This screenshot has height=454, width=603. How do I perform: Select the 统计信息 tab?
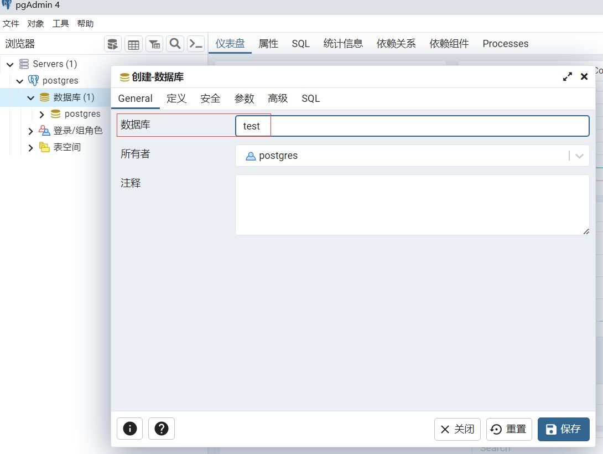[343, 44]
